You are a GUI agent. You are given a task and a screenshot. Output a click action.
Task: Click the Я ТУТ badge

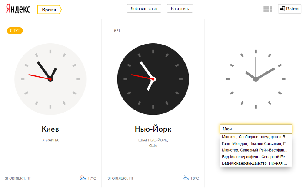tap(15, 31)
